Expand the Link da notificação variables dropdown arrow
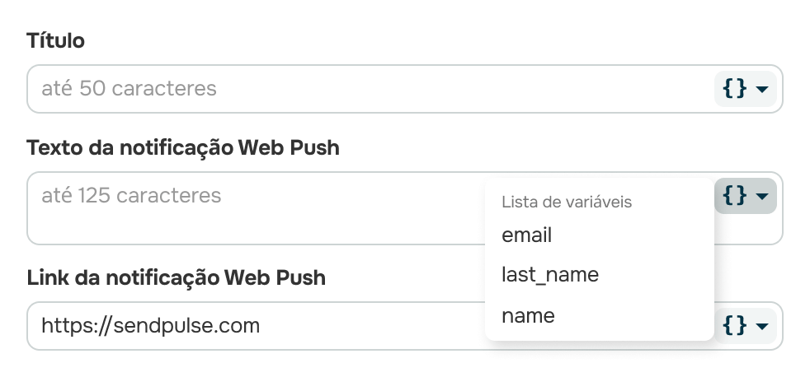The width and height of the screenshot is (810, 377). point(762,326)
